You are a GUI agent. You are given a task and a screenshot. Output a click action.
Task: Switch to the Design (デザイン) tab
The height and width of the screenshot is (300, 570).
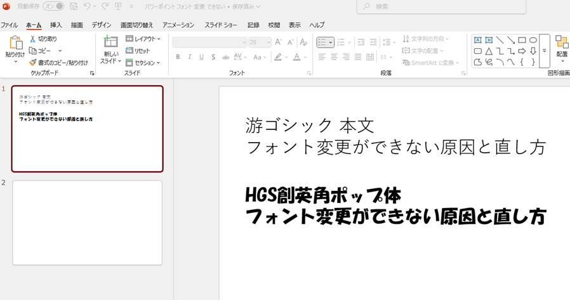click(x=102, y=25)
